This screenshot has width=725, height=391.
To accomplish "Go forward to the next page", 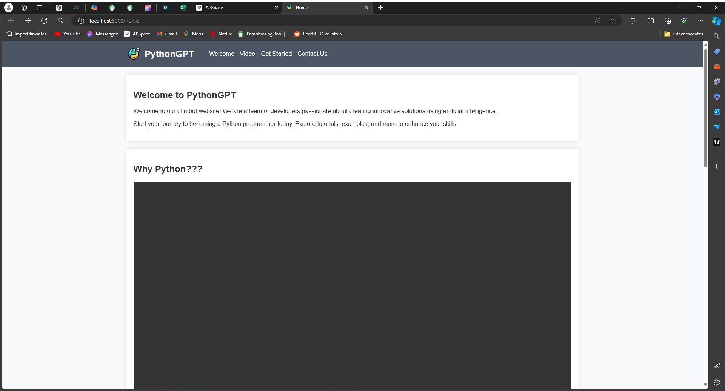I will [x=28, y=21].
